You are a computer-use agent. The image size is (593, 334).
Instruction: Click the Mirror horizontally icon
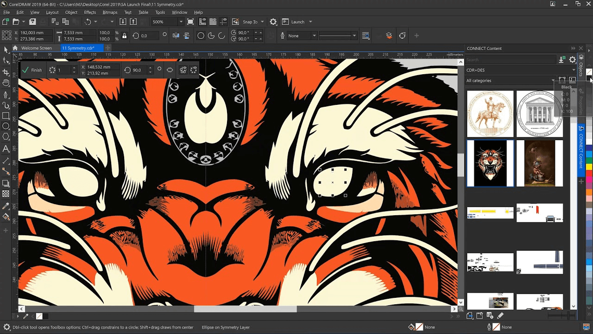[x=176, y=36]
